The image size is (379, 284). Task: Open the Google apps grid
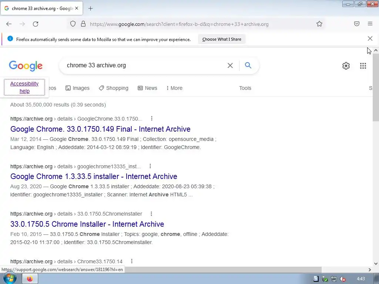click(x=363, y=66)
